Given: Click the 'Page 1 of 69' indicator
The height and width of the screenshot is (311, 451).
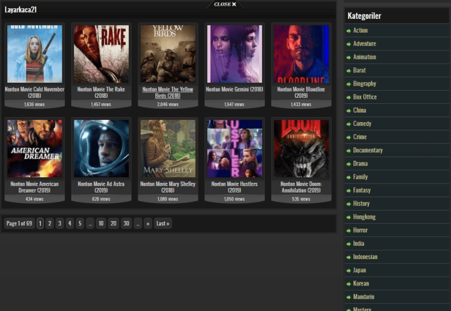Looking at the screenshot, I should (19, 223).
